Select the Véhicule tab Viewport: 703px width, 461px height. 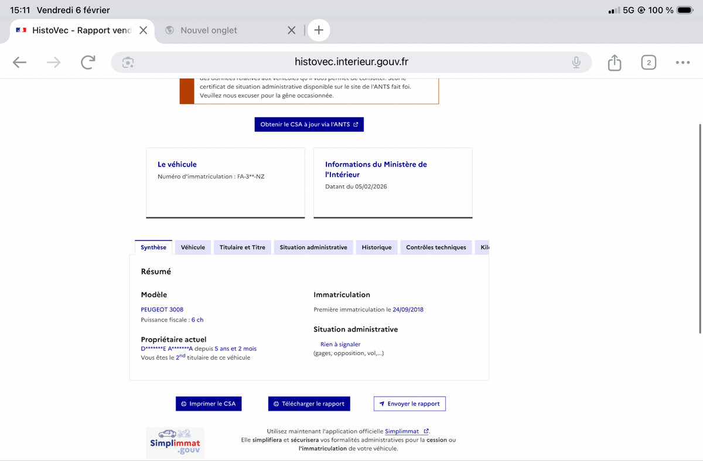[193, 247]
